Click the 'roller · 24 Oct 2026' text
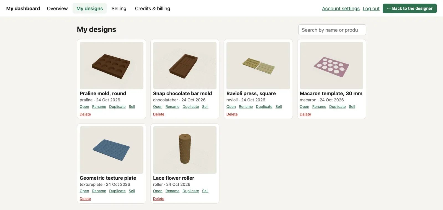Viewport: 443px width, 210px height. pyautogui.click(x=172, y=184)
